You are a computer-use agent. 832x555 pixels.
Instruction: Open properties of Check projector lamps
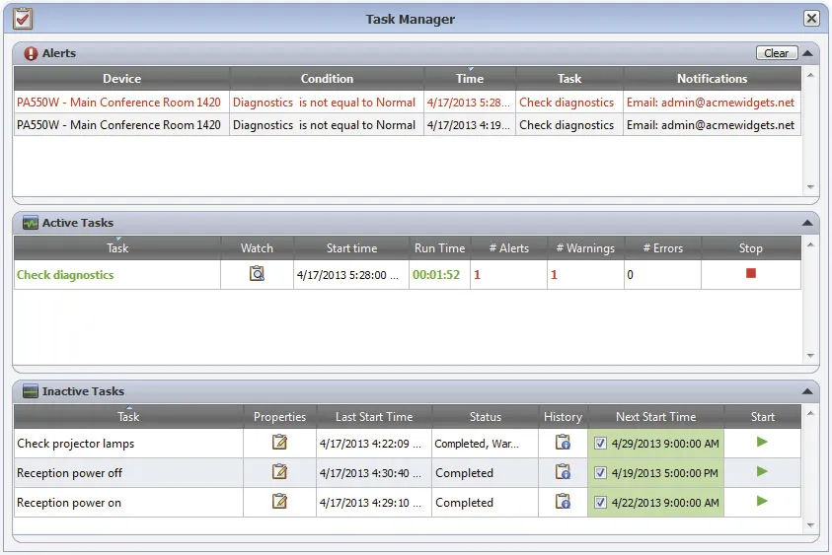pyautogui.click(x=279, y=442)
